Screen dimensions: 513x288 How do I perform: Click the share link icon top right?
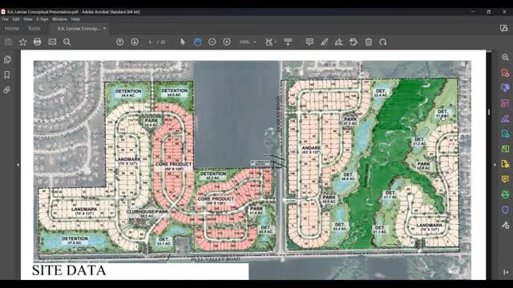(x=504, y=29)
